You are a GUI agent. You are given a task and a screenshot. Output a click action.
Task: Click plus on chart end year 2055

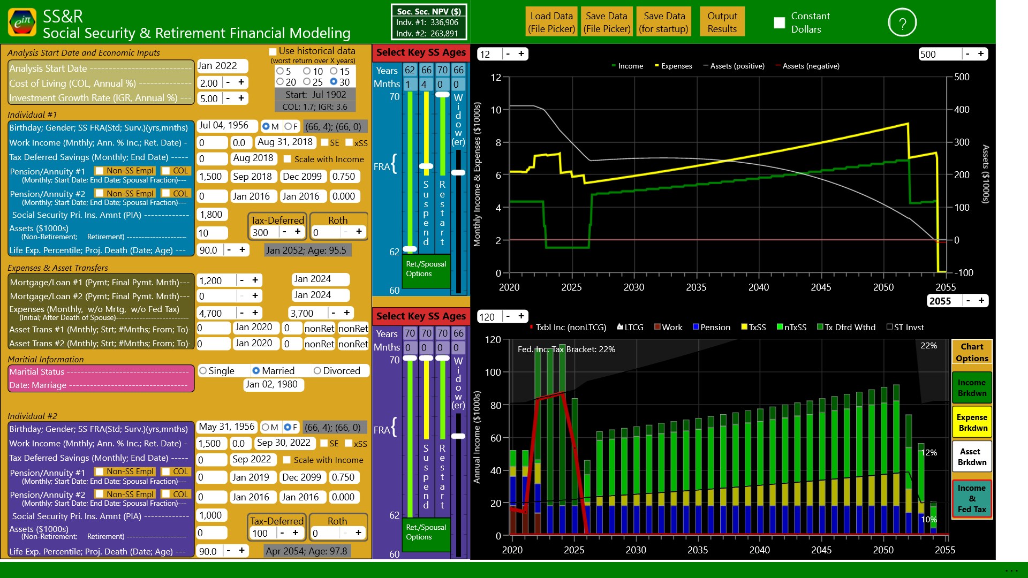[x=981, y=301]
